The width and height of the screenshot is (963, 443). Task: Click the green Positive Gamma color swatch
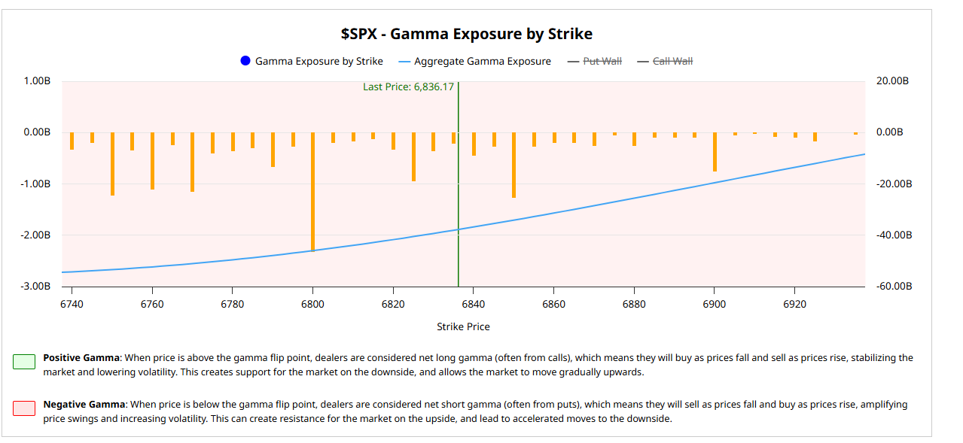(x=24, y=362)
